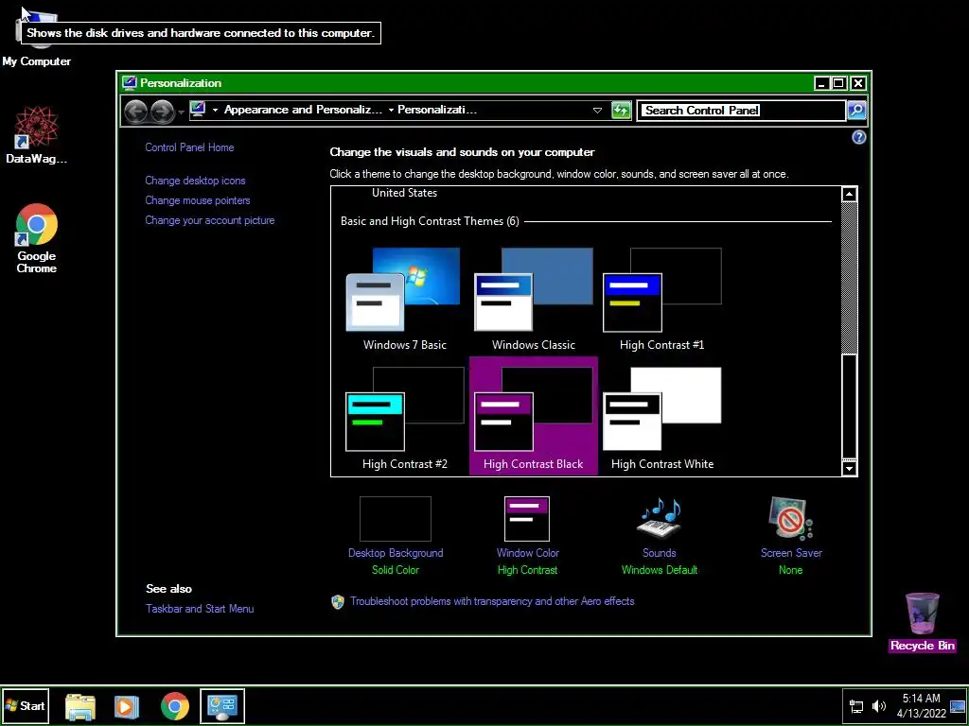The width and height of the screenshot is (969, 726).
Task: Click the volume speaker tray icon
Action: click(878, 706)
